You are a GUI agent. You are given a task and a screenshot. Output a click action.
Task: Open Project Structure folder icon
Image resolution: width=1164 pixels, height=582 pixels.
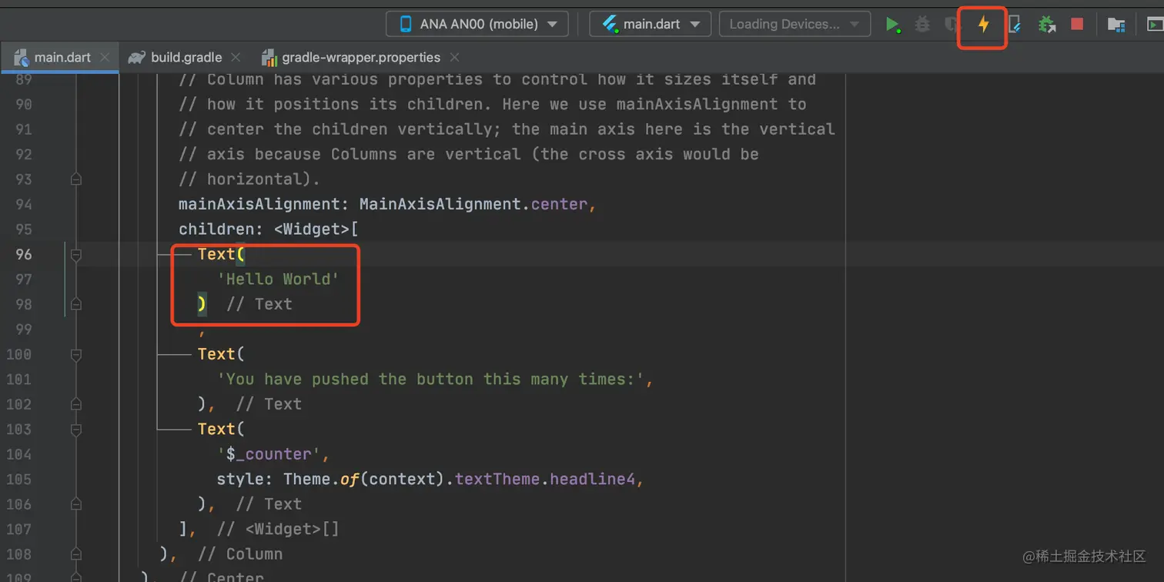[1116, 25]
